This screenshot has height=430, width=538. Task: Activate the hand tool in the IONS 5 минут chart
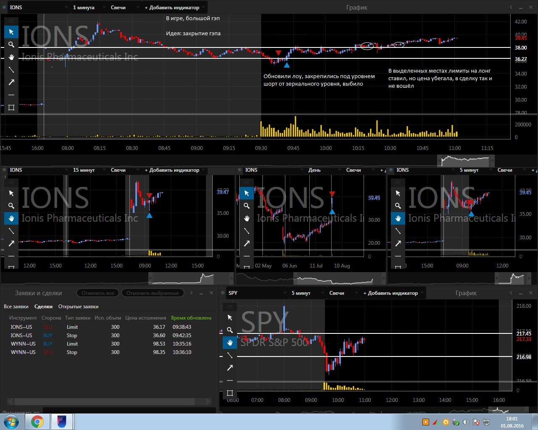[x=398, y=218]
